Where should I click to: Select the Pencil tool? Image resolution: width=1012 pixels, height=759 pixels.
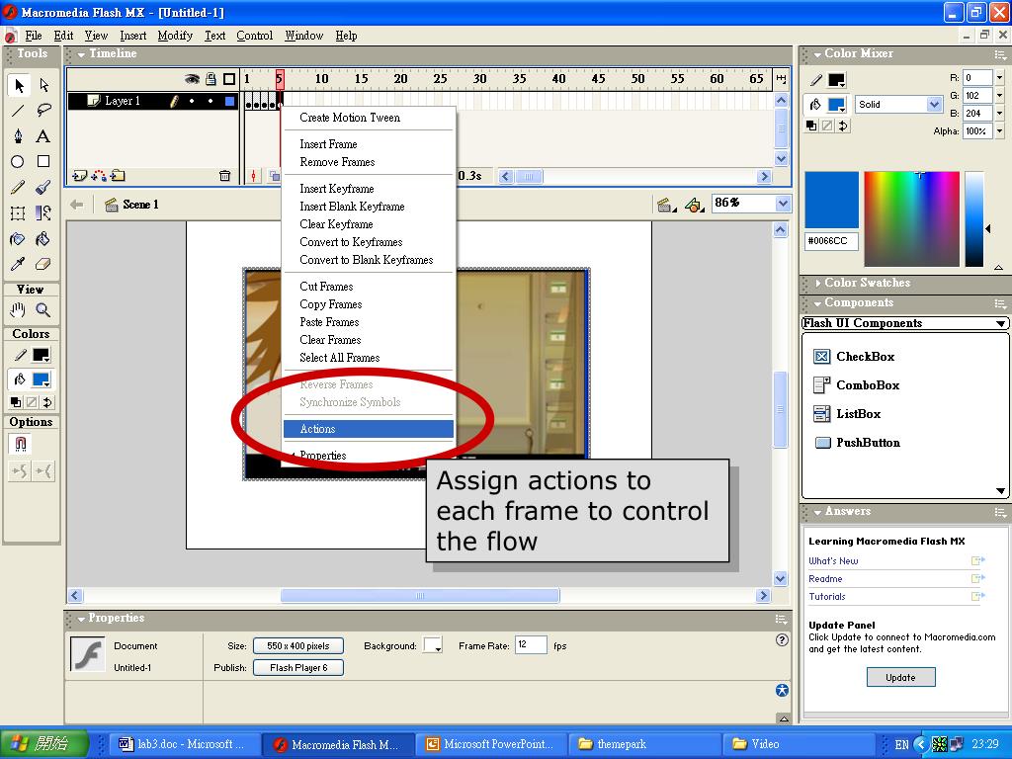pos(19,187)
